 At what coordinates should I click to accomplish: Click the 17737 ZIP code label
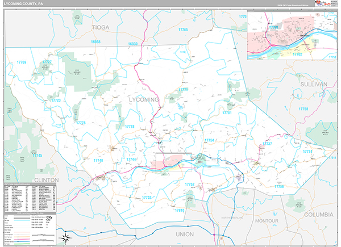tap(267, 144)
